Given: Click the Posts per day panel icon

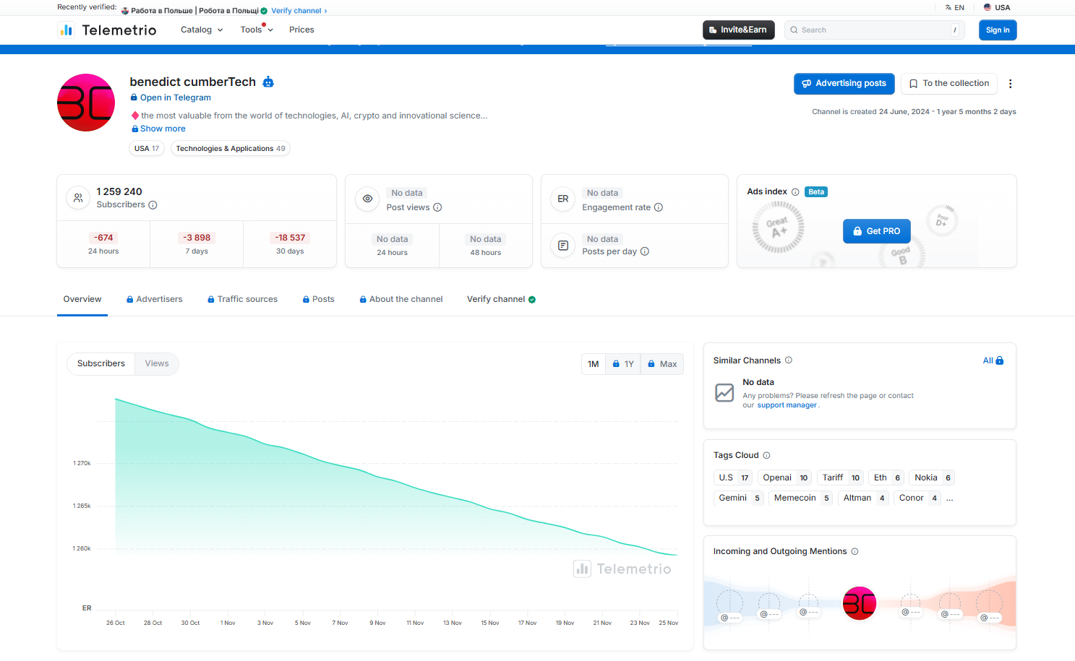Looking at the screenshot, I should pos(562,246).
